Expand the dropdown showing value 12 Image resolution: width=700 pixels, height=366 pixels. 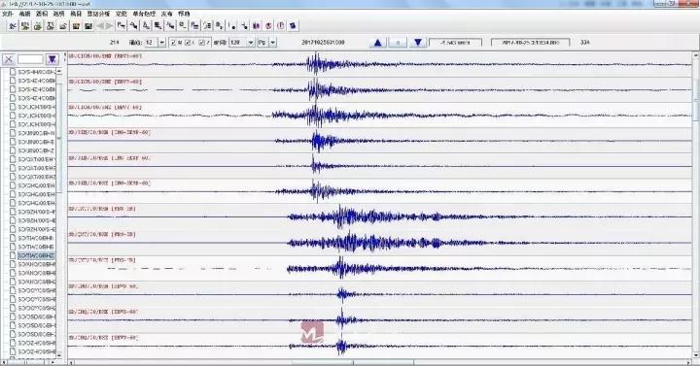click(162, 43)
